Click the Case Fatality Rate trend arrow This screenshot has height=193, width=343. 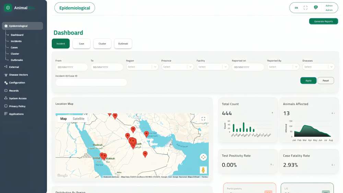pyautogui.click(x=333, y=165)
